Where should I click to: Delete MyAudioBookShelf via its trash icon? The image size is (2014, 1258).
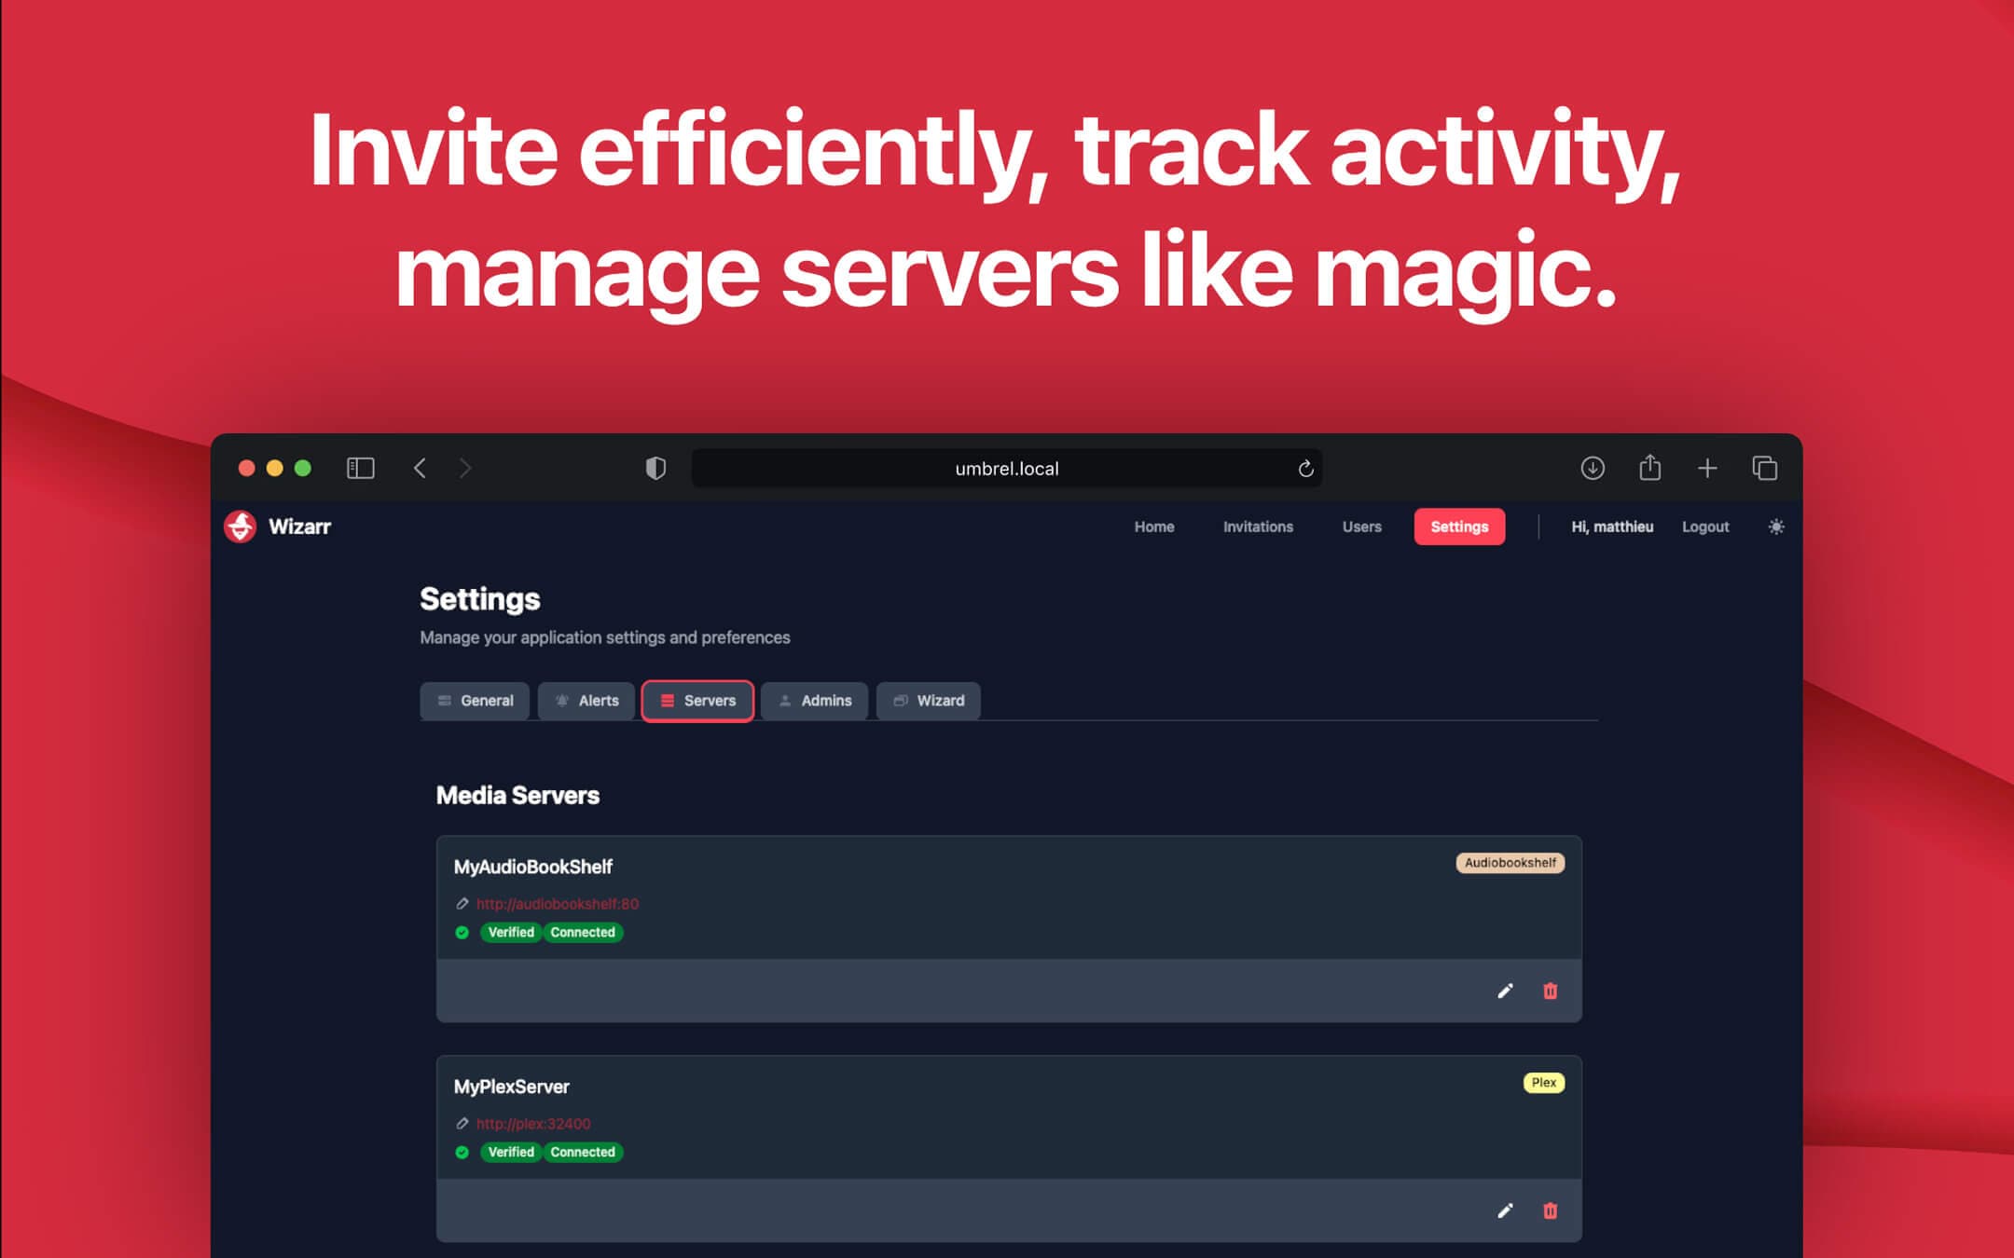[1551, 991]
